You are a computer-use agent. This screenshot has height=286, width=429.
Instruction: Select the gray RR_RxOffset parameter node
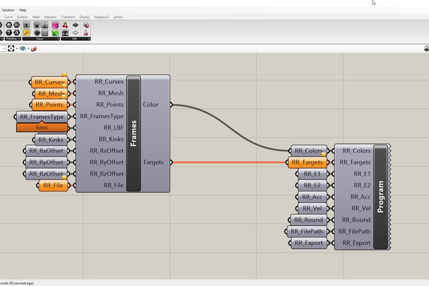click(46, 151)
